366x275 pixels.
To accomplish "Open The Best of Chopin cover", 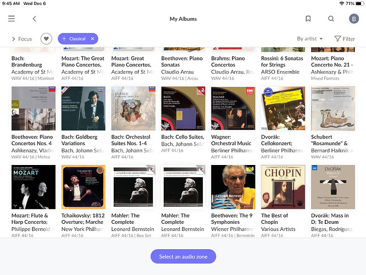I will coord(283,187).
